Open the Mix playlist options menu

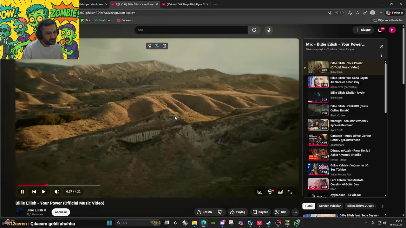tap(382, 55)
